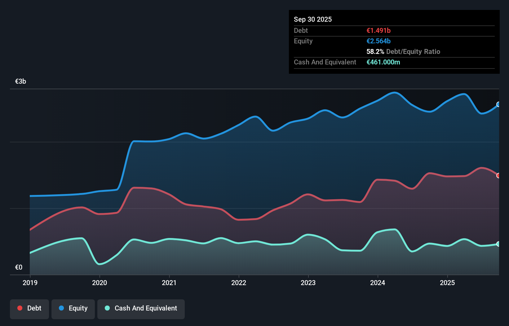The height and width of the screenshot is (326, 509).
Task: Expand the Debt row in tooltip
Action: click(301, 30)
